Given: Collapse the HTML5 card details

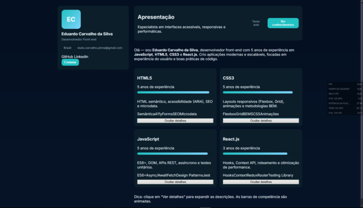Looking at the screenshot, I should 175,121.
